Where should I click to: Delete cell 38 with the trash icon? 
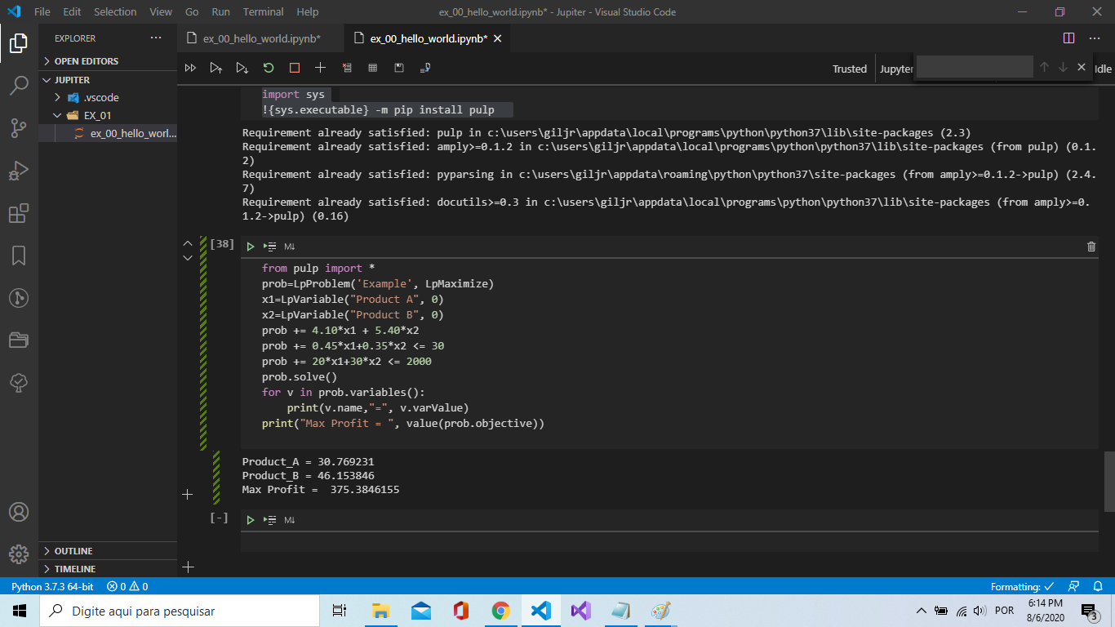[1091, 247]
